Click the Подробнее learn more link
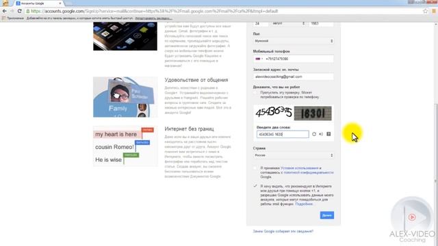 coord(304,204)
